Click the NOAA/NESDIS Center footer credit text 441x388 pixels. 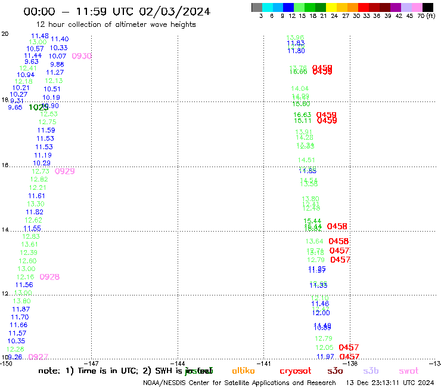click(x=240, y=383)
